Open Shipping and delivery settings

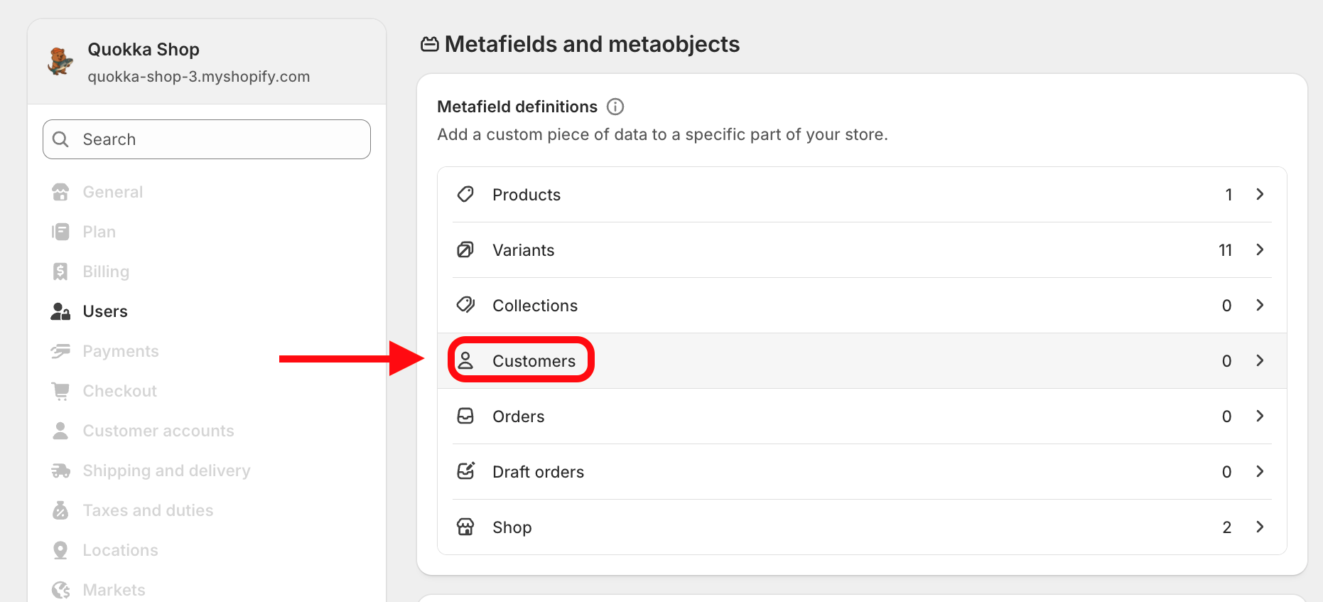coord(166,471)
